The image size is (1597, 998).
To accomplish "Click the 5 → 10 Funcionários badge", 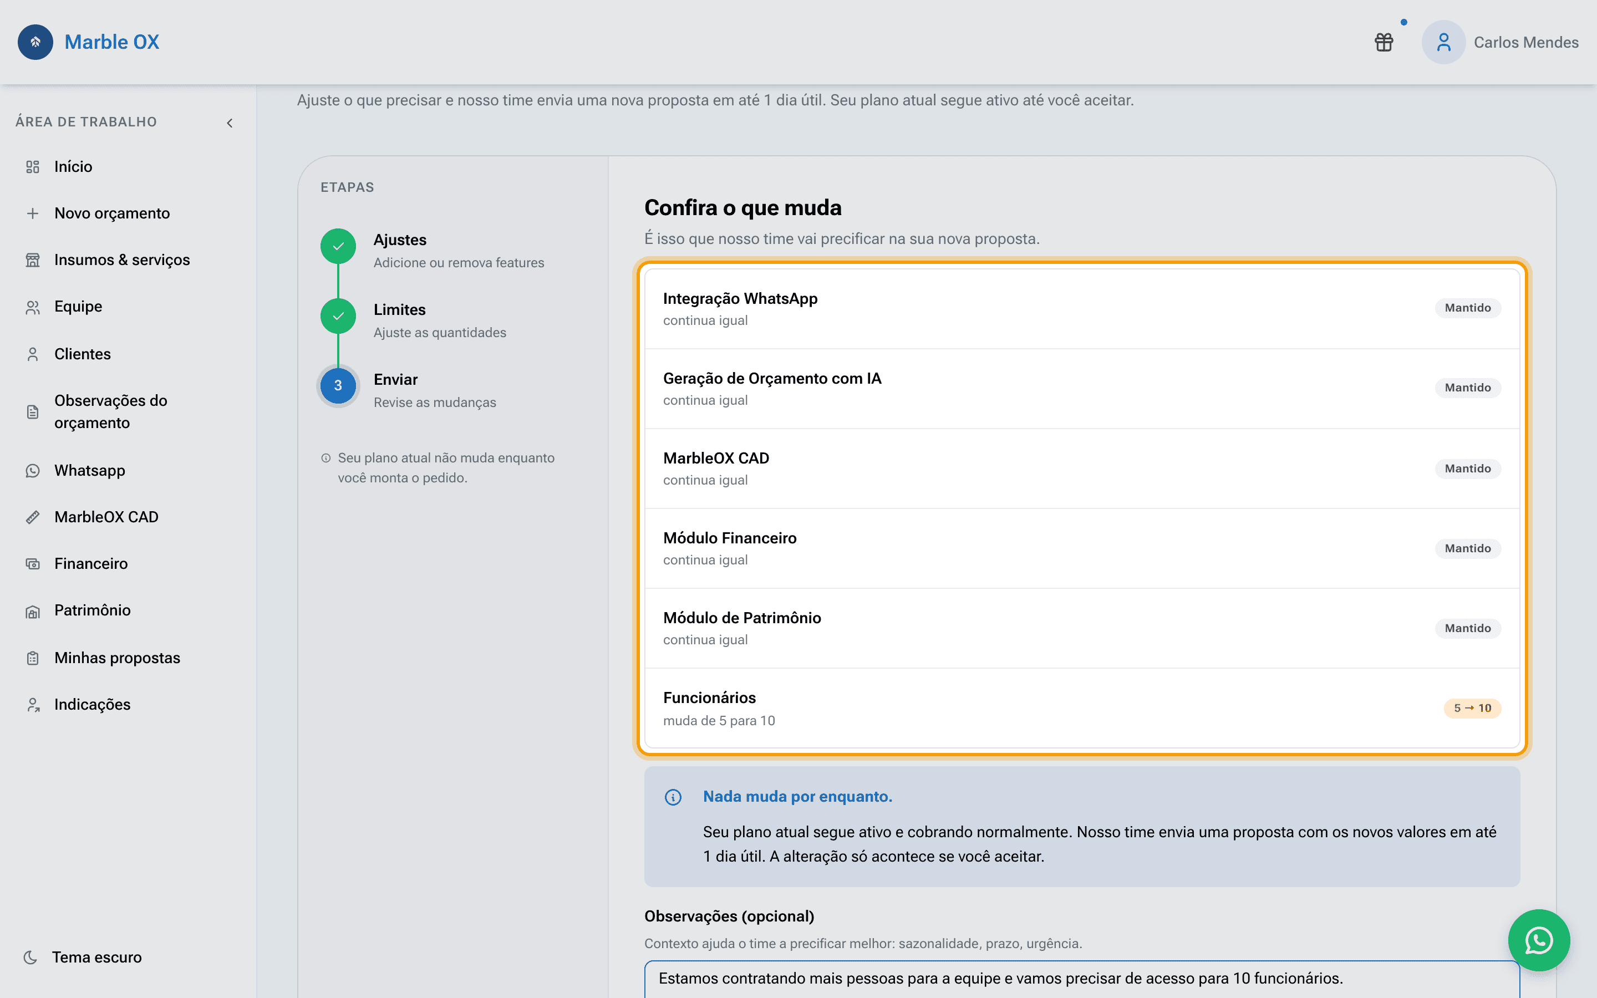I will (1472, 708).
